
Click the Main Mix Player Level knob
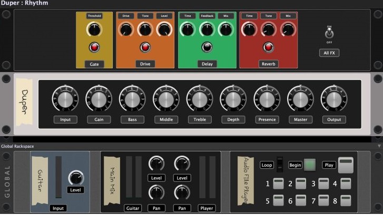182,163
